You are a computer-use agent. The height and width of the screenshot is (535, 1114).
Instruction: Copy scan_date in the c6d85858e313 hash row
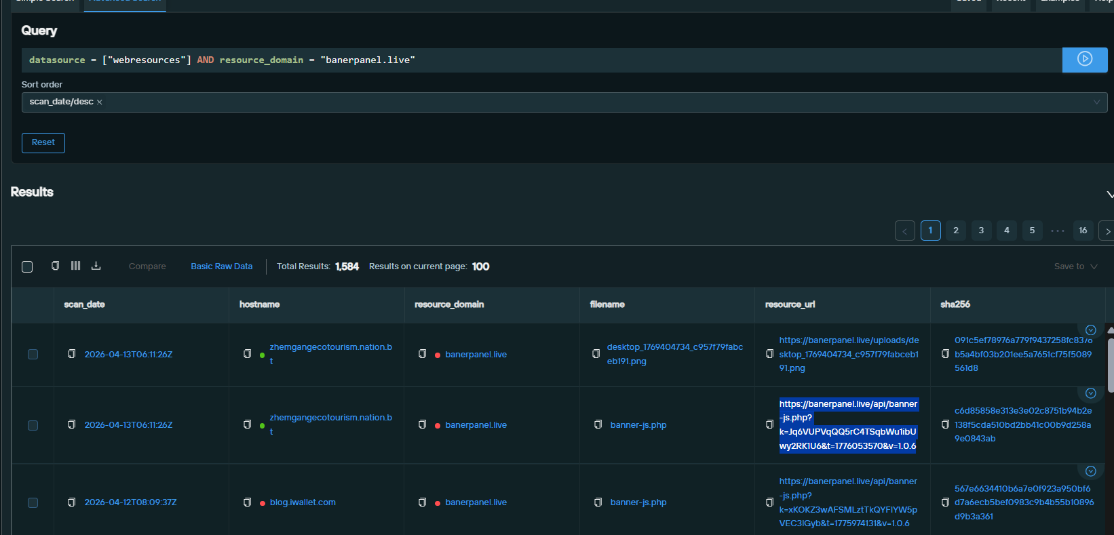[x=71, y=424]
